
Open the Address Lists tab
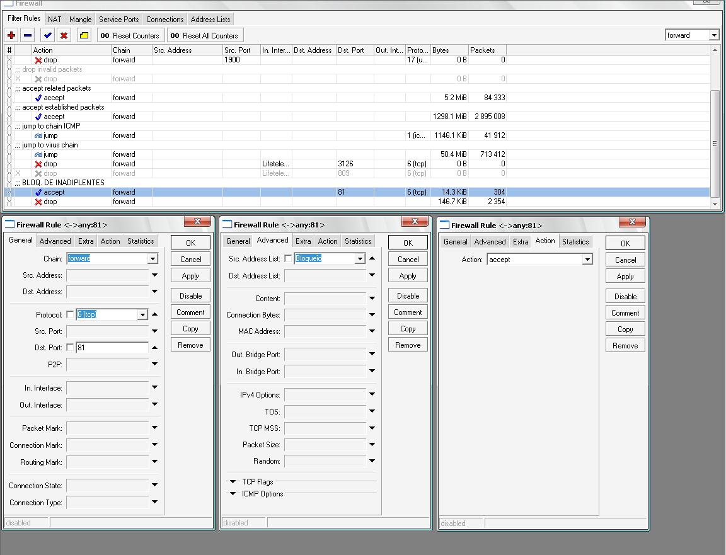(x=210, y=20)
